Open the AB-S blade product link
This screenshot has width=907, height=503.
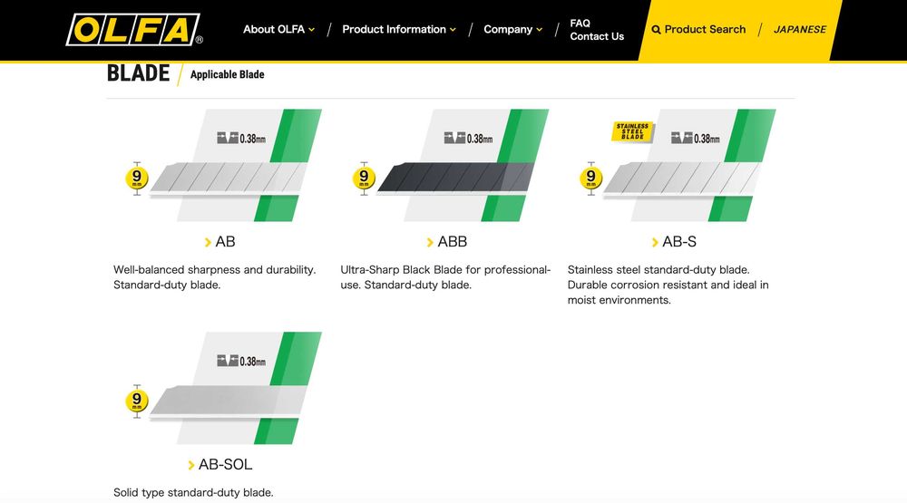click(679, 242)
